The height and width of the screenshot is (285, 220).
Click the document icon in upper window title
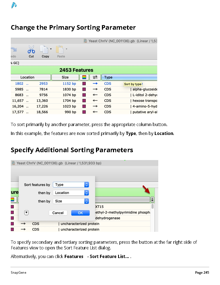[x=85, y=41]
